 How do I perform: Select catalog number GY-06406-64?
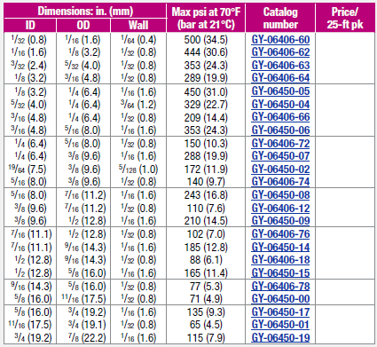click(280, 78)
